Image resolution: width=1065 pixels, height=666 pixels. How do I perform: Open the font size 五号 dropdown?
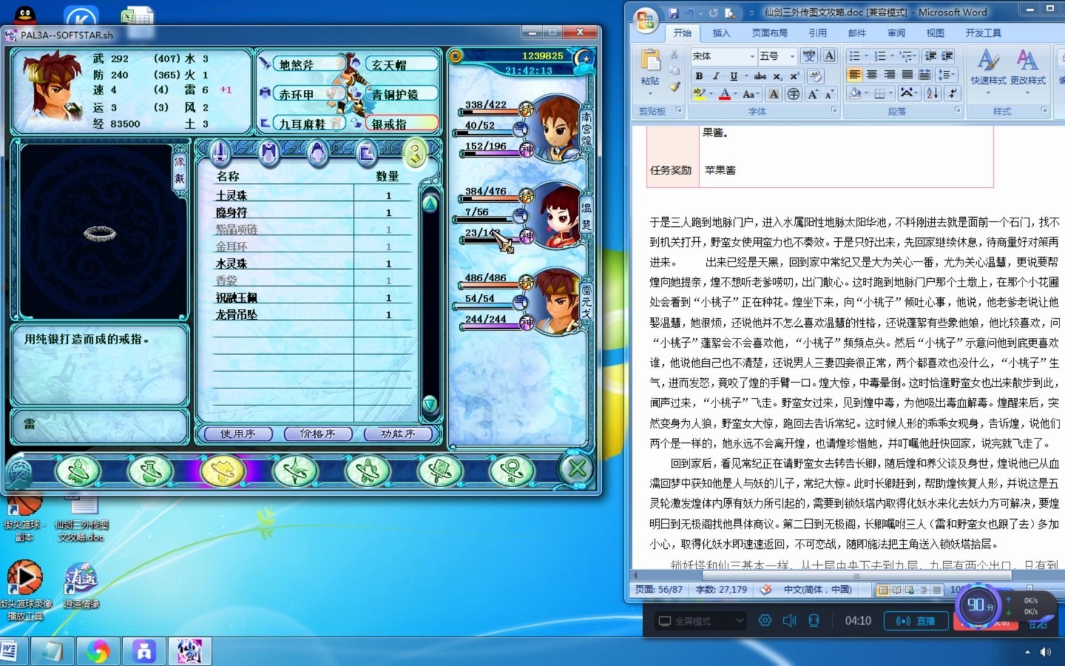793,56
